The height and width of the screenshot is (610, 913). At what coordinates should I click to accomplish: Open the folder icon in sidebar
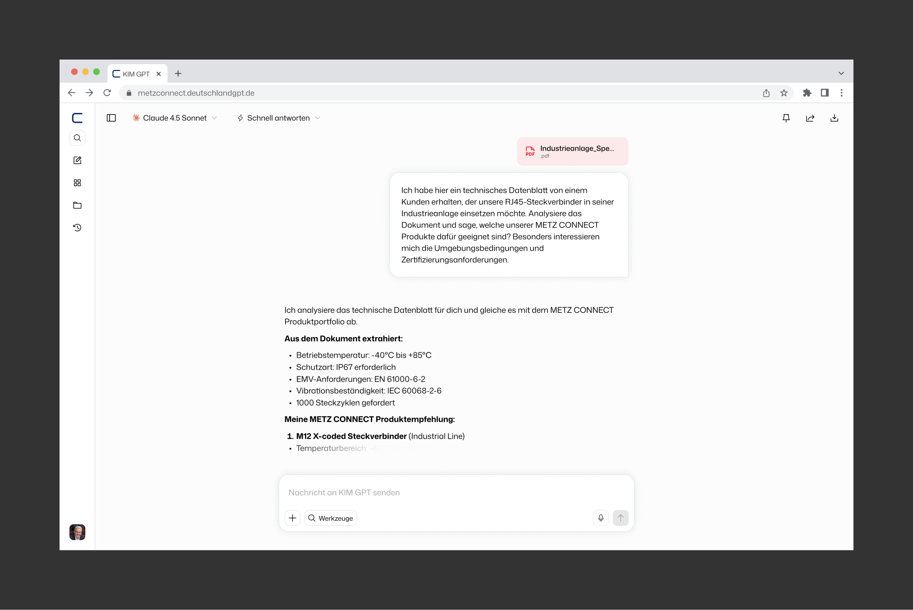tap(77, 205)
